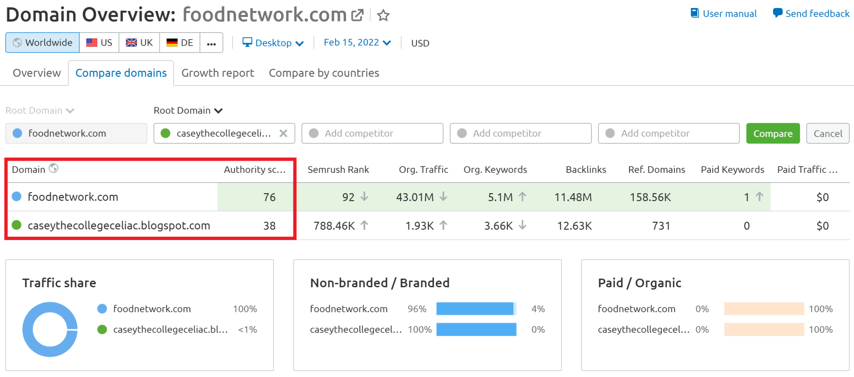This screenshot has width=854, height=377.
Task: Click blue legend dot in Traffic share
Action: click(102, 309)
